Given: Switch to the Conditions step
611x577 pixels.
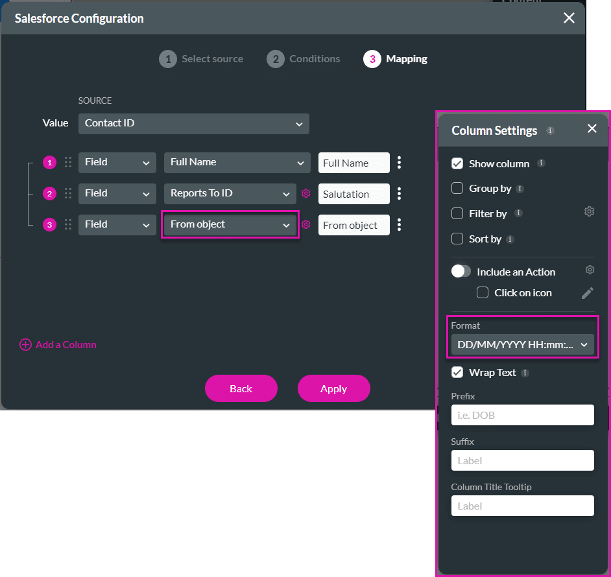Looking at the screenshot, I should [x=304, y=59].
